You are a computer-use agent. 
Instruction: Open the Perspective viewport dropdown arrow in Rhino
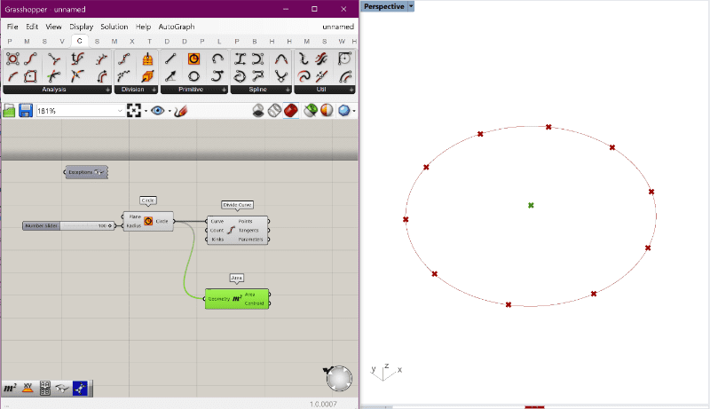(x=411, y=6)
